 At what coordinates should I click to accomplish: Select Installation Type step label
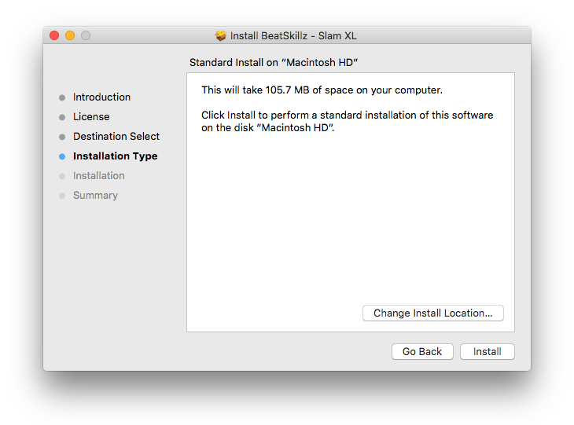click(x=115, y=156)
